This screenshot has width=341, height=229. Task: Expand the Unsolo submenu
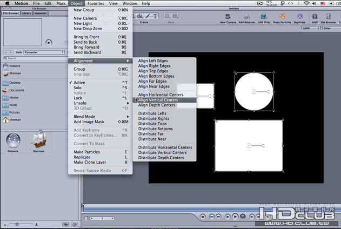(101, 103)
